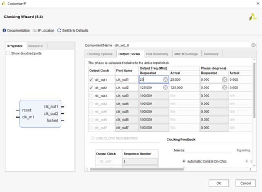Image resolution: width=262 pixels, height=192 pixels.
Task: Clear clk_out2 requested frequency value
Action: [x=165, y=87]
